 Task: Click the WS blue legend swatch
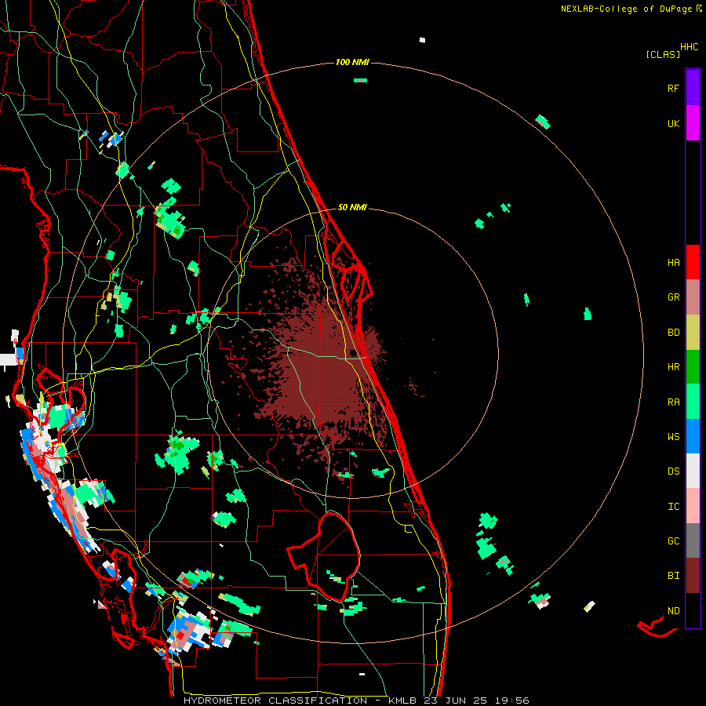point(693,436)
